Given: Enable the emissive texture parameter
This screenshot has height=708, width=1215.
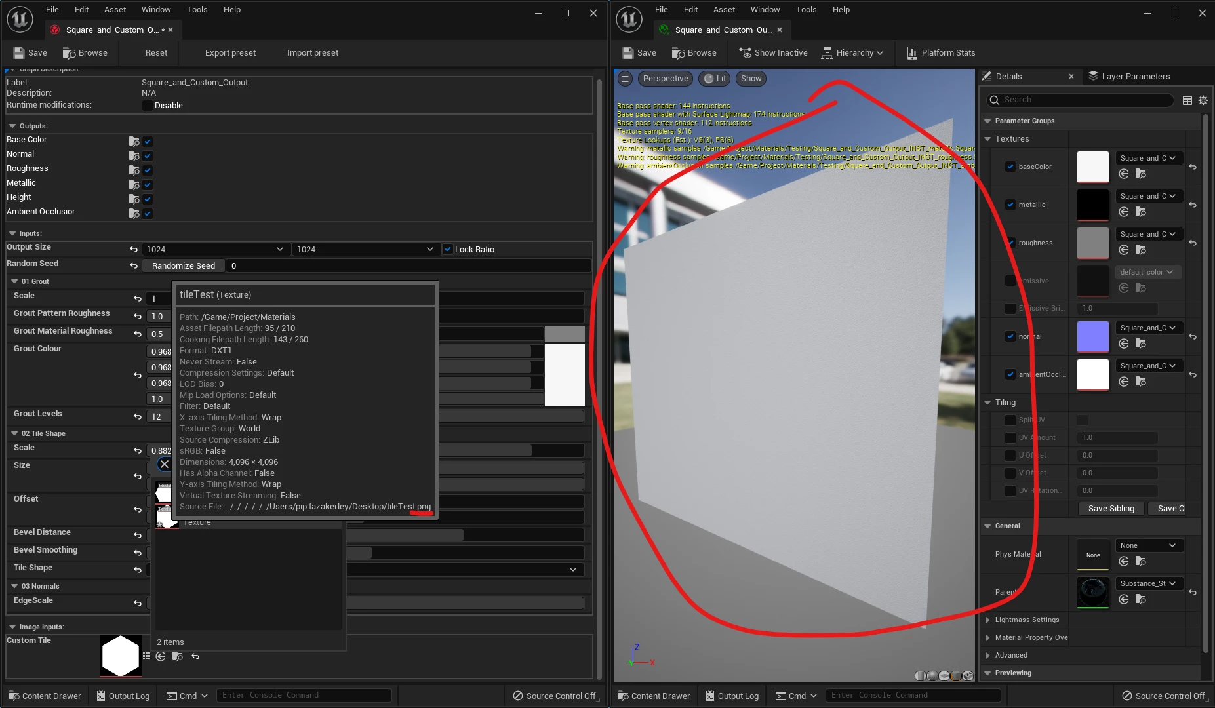Looking at the screenshot, I should [x=1010, y=281].
